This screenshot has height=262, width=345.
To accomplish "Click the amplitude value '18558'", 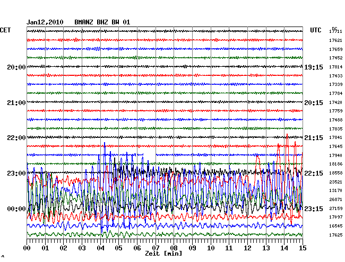I will pos(336,173).
